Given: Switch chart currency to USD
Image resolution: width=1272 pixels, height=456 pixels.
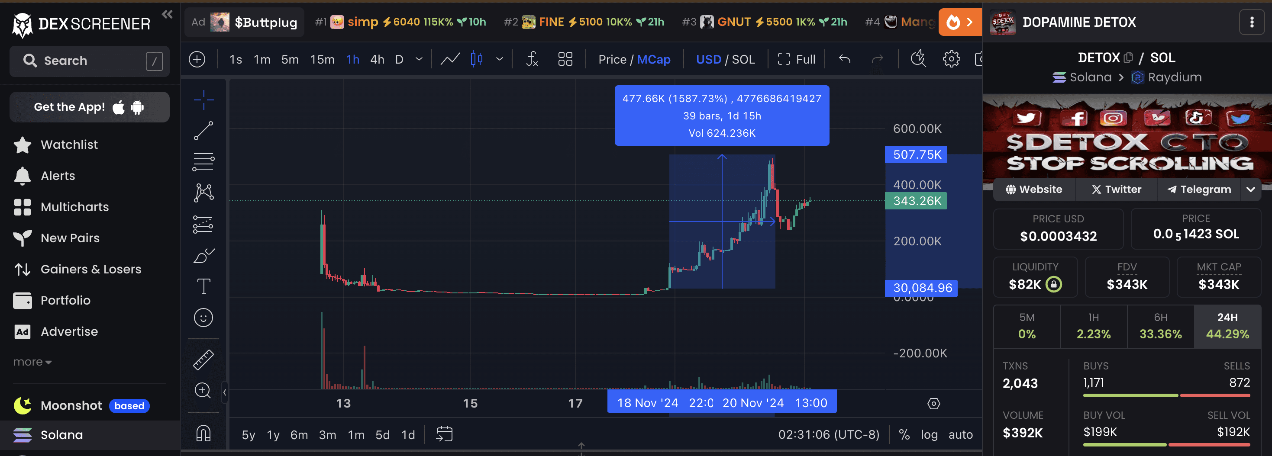Looking at the screenshot, I should tap(708, 60).
